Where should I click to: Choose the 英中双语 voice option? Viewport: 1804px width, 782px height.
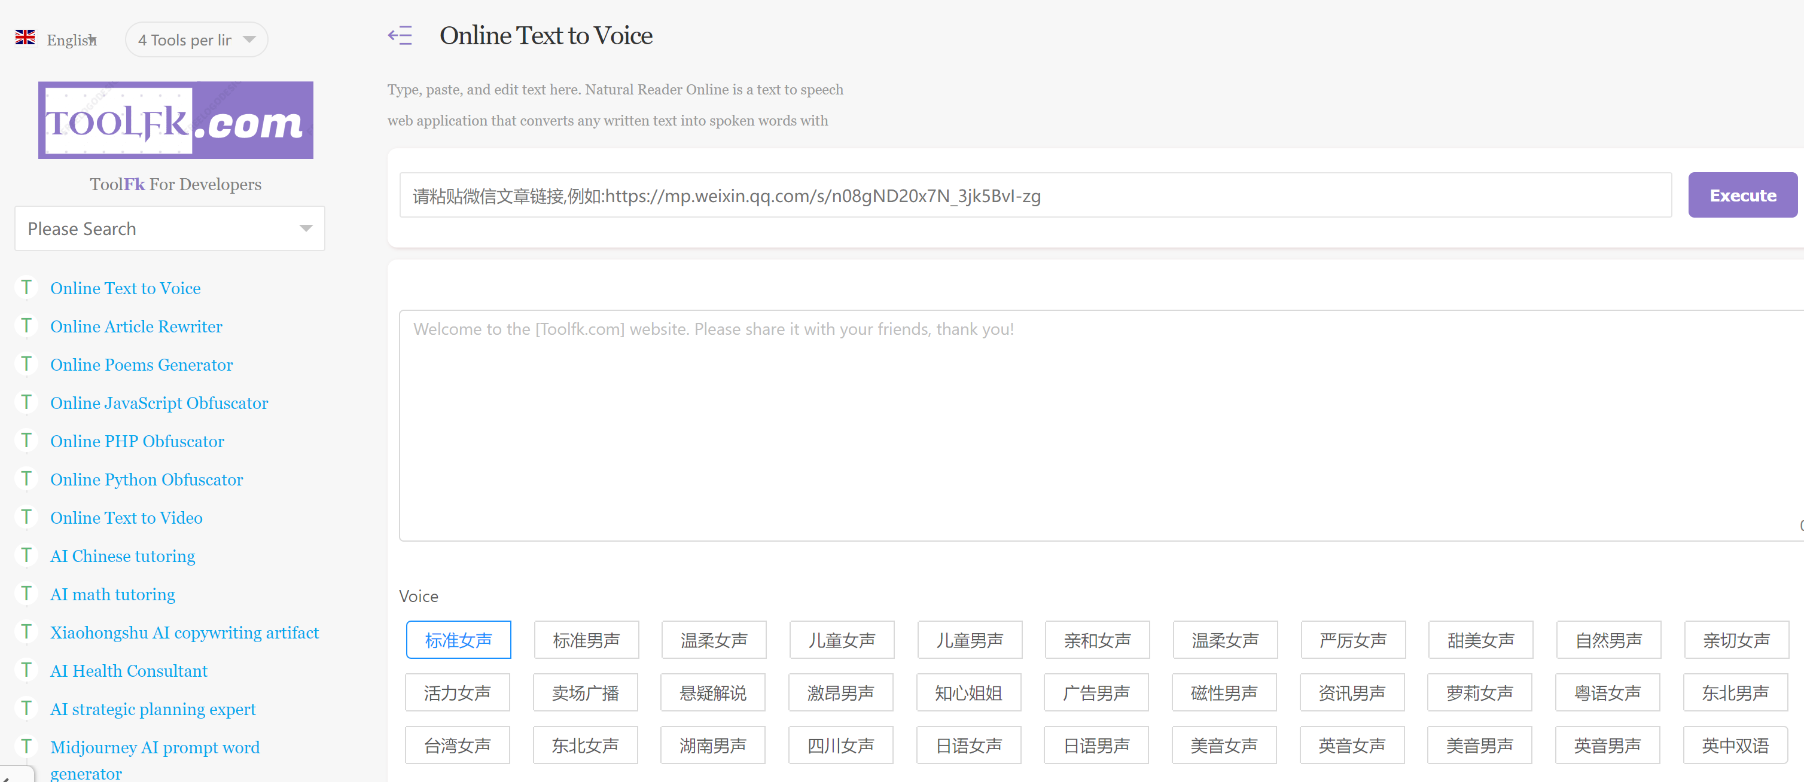pyautogui.click(x=1735, y=746)
